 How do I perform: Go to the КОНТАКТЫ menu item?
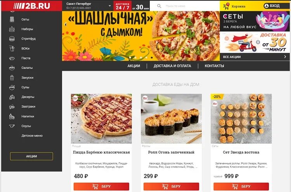[214, 66]
